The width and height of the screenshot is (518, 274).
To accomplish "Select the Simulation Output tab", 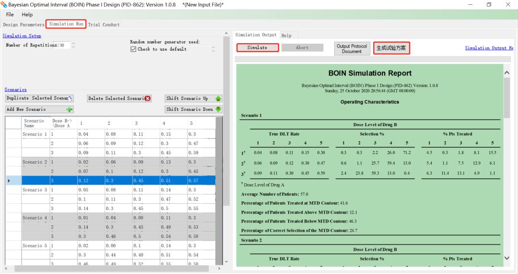I will tap(256, 34).
